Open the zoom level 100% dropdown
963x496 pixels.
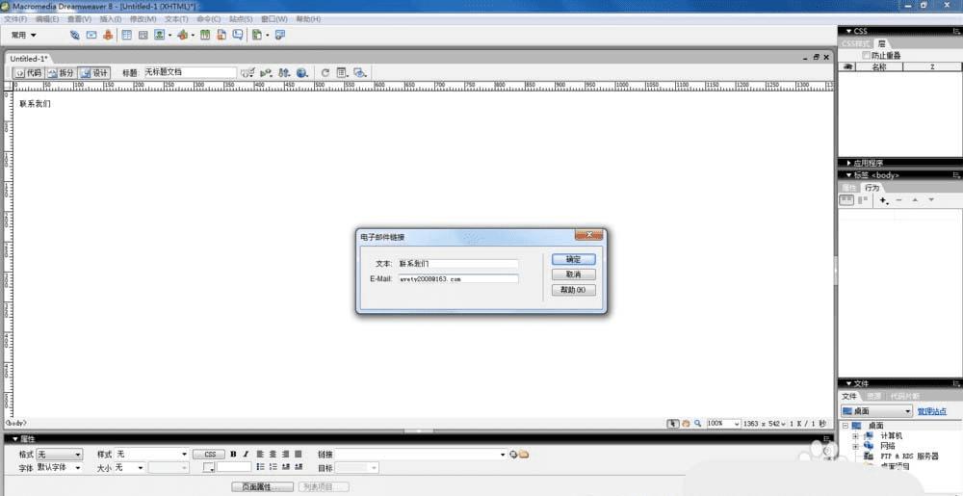coord(723,424)
